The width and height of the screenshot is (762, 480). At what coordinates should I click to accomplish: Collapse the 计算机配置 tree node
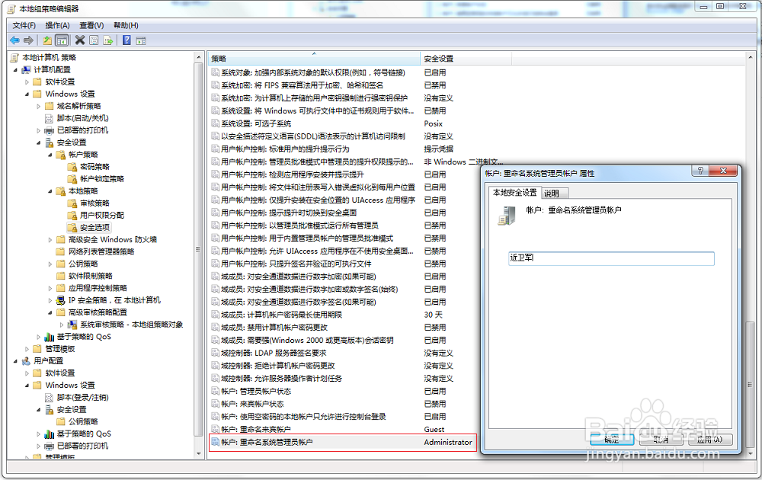(17, 69)
